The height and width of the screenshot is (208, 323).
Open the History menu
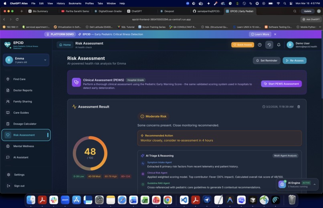61,3
